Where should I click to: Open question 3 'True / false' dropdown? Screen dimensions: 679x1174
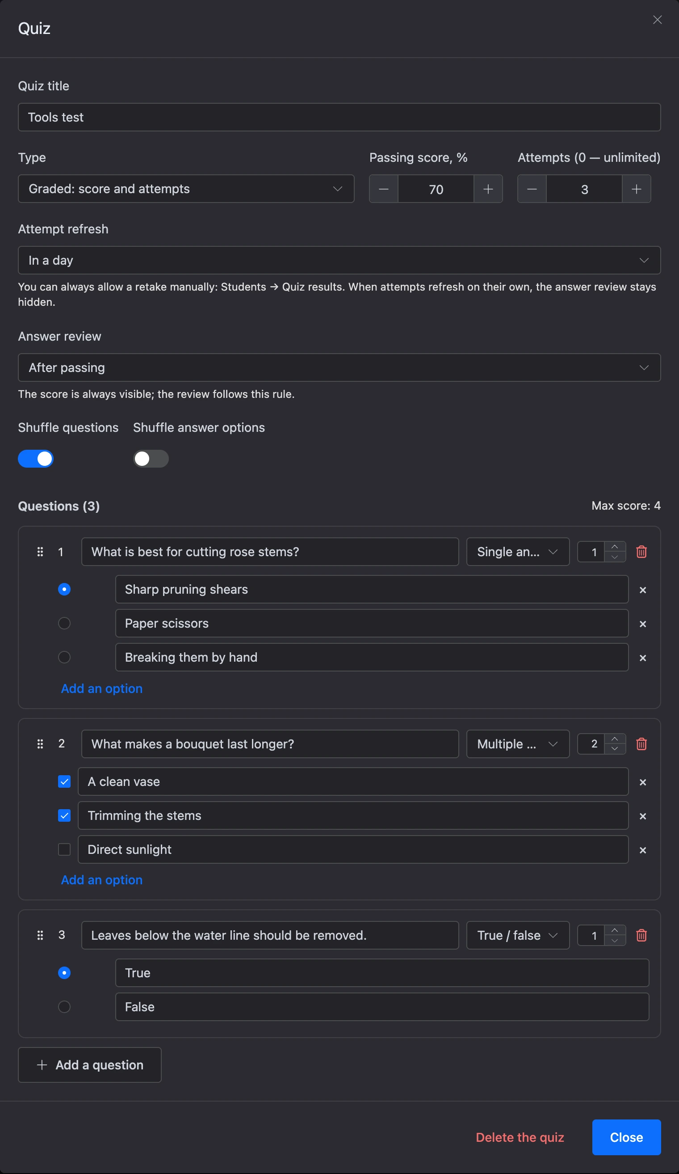[518, 935]
